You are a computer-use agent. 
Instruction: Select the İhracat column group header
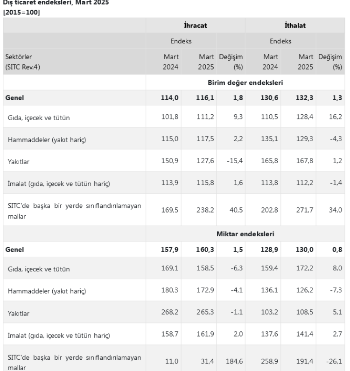point(195,26)
